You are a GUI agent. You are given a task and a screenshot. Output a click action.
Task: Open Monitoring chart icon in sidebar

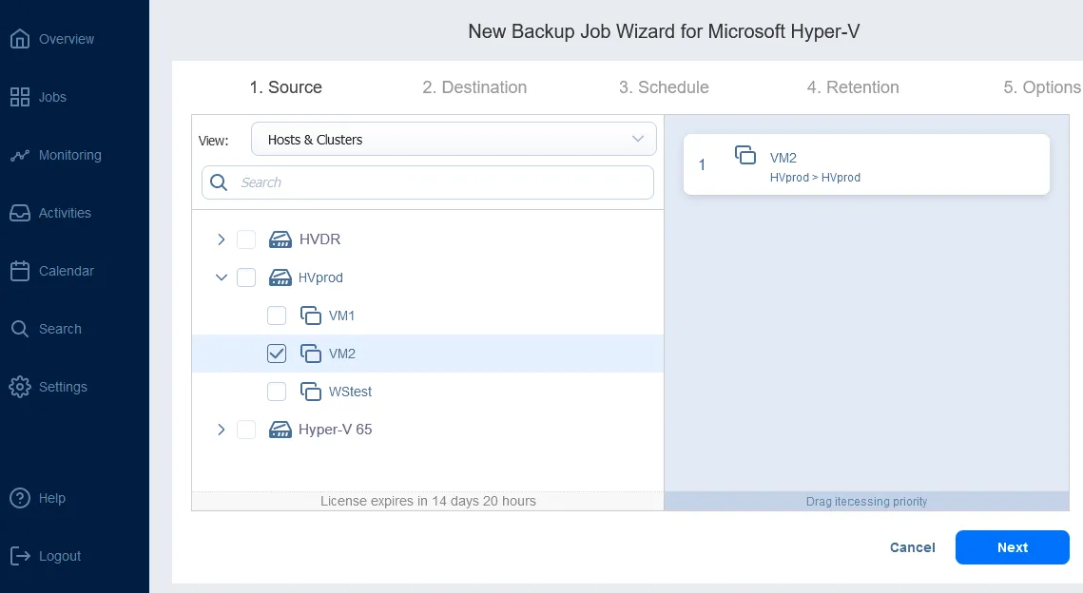20,155
